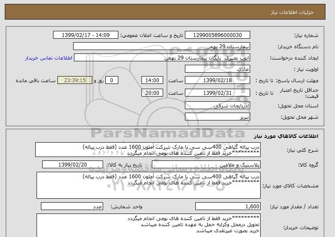Image resolution: width=335 pixels, height=237 pixels.
Task: Click the ساعت باقی مانده text
Action: pos(36,80)
